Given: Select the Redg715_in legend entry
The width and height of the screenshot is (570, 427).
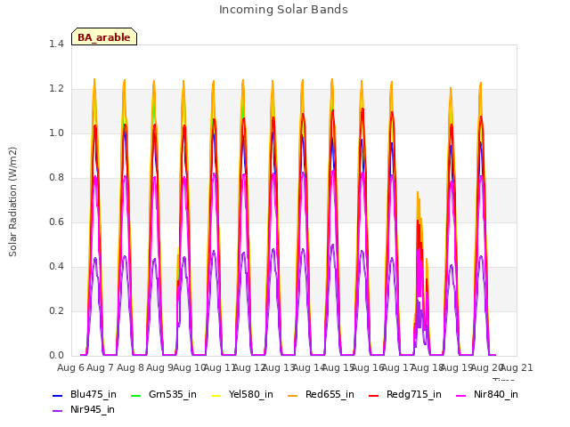Looking at the screenshot, I should [x=405, y=395].
